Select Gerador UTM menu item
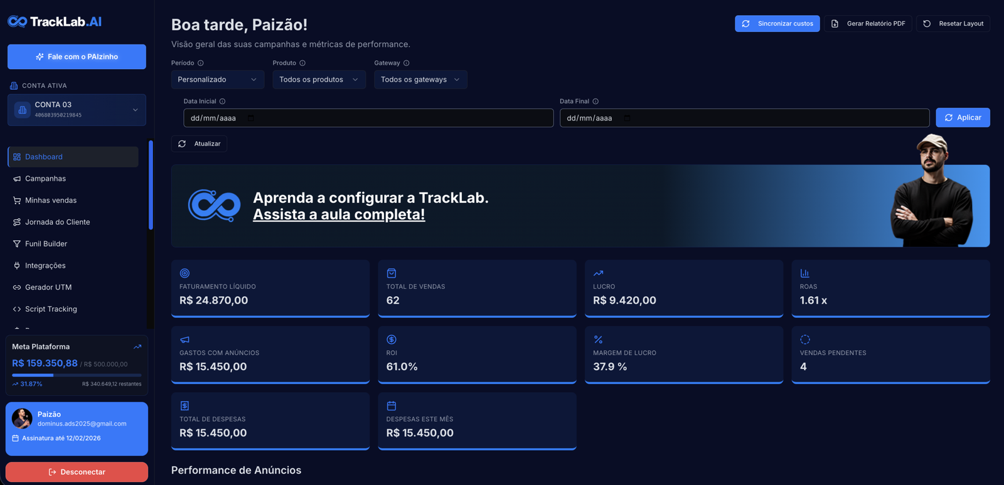Screen dimensions: 1004x485 tap(48, 287)
